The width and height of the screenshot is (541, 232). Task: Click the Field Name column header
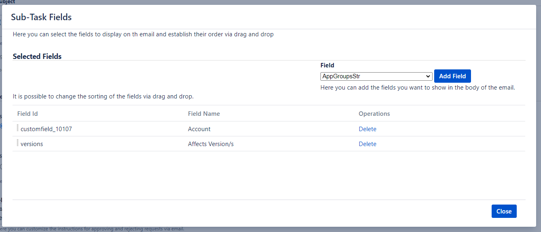tap(204, 114)
